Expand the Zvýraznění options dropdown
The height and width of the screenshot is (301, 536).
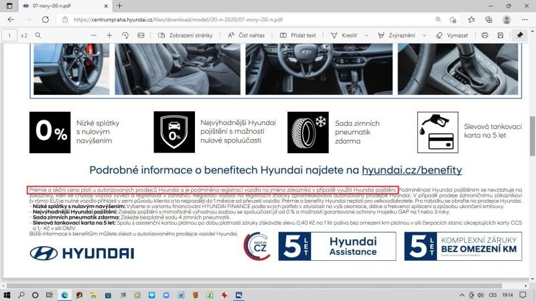(424, 35)
